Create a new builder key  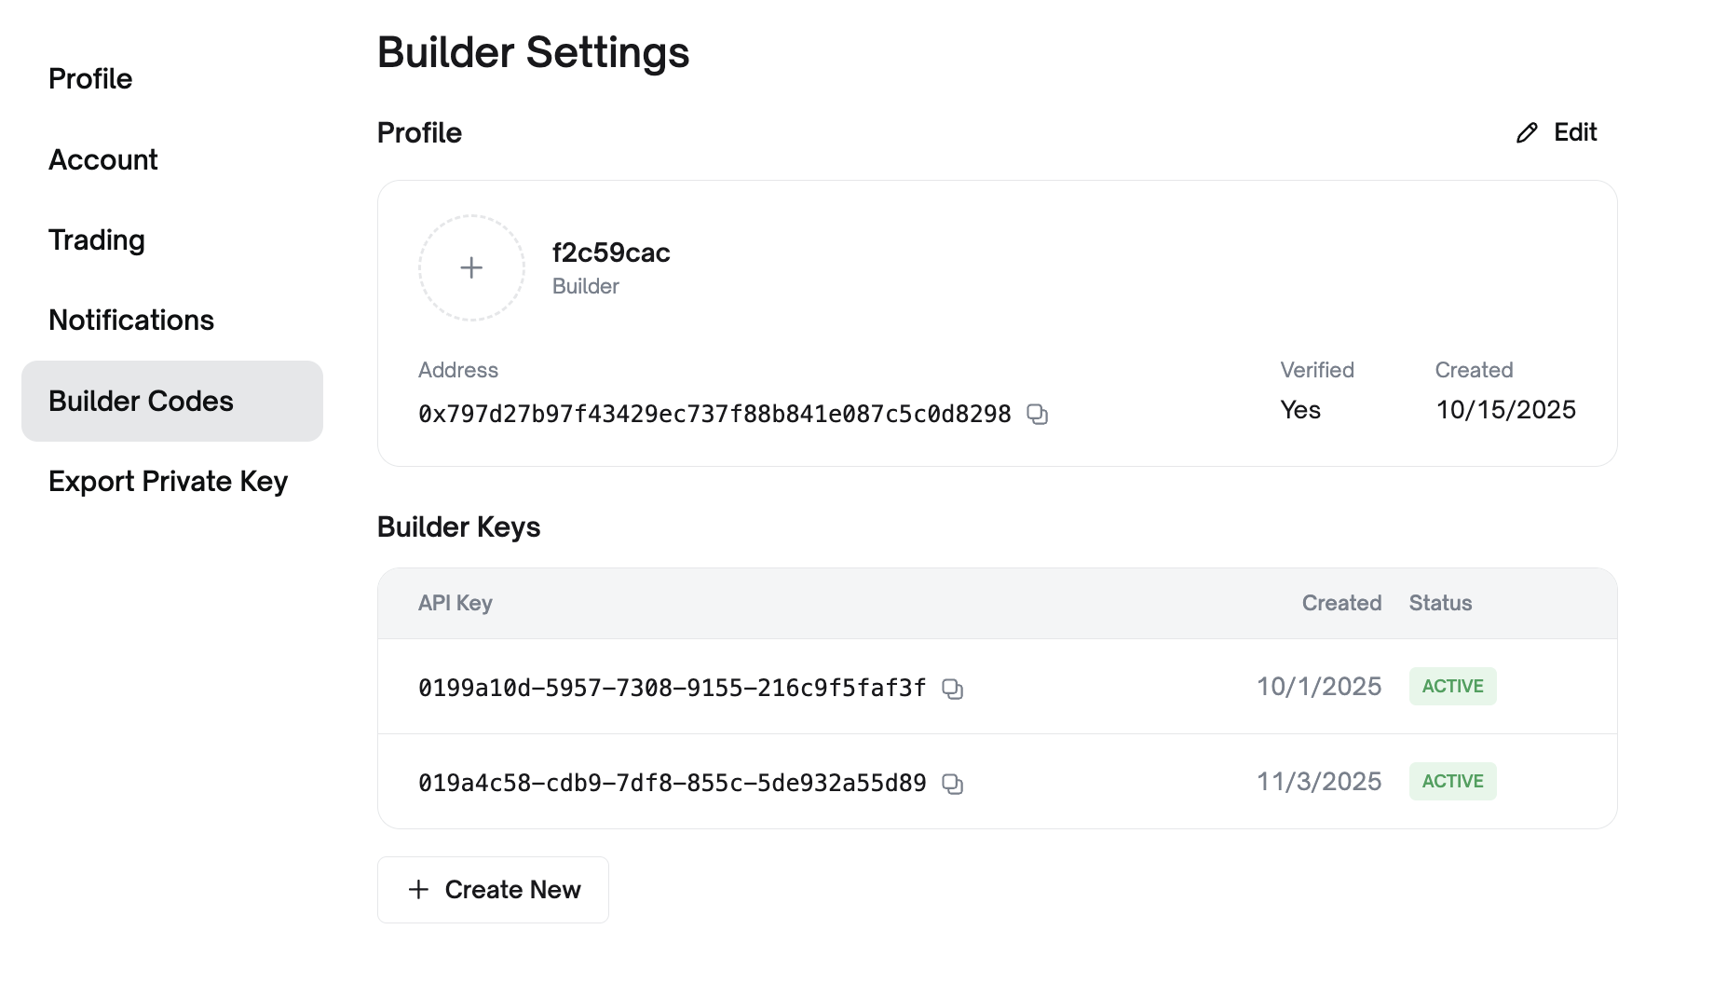pyautogui.click(x=492, y=889)
